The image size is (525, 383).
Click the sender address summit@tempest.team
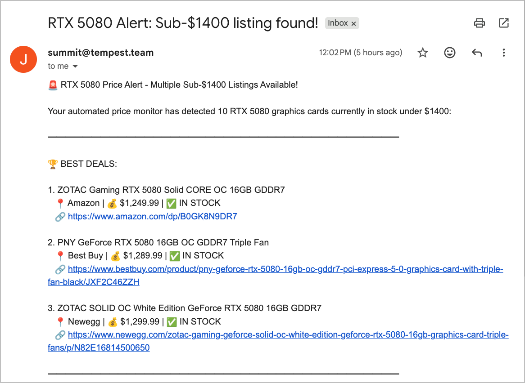(100, 53)
